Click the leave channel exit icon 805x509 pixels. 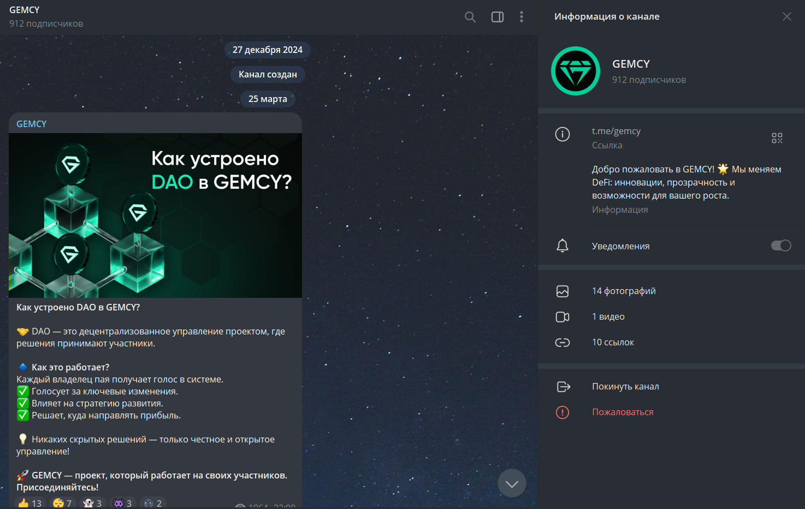point(563,387)
